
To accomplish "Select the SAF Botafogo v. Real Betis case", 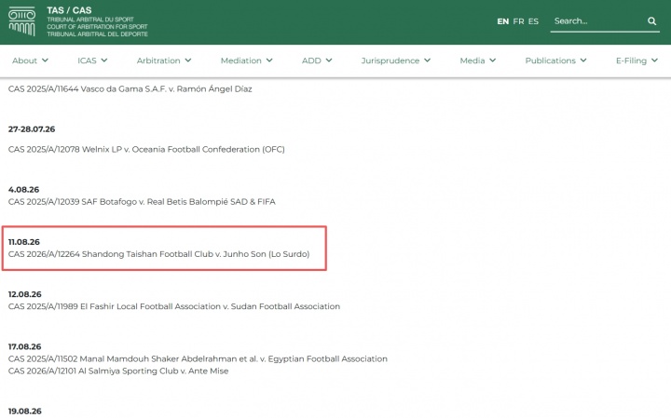I will [x=142, y=202].
